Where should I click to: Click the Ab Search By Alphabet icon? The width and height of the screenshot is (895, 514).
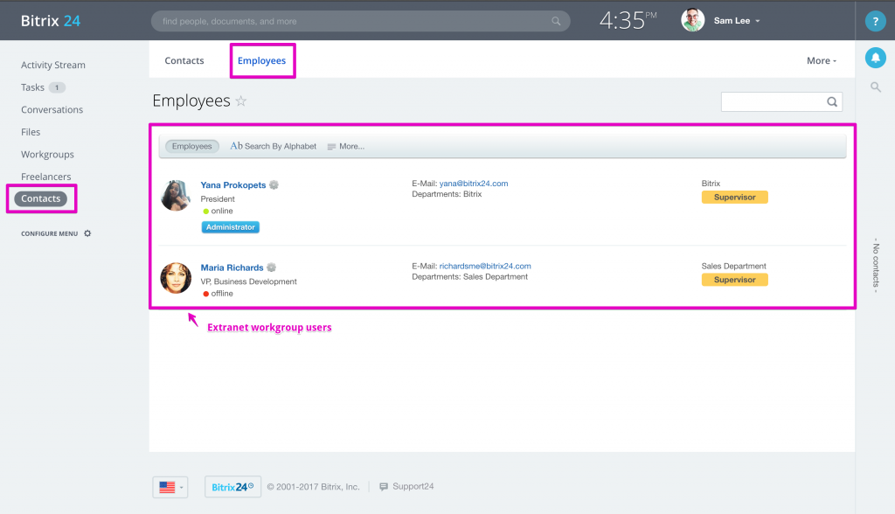coord(236,146)
